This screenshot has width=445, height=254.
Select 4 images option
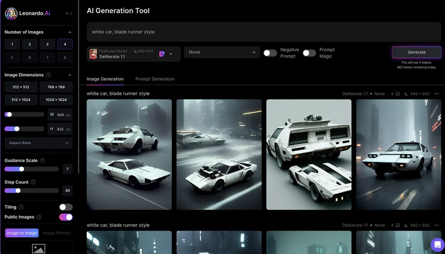pos(65,44)
